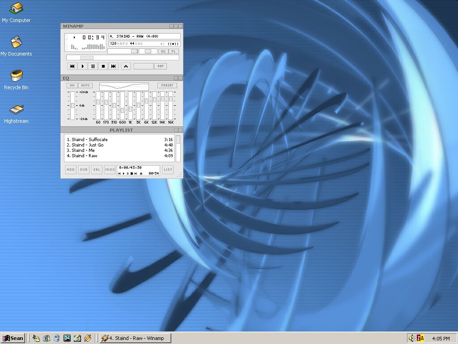
Task: Click the '4. Staind - Raw - Winamp' taskbar button
Action: (x=135, y=339)
